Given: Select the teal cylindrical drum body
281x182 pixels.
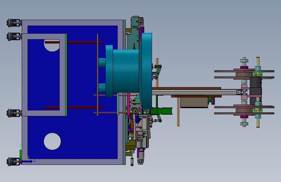Looking at the screenshot, I should pos(126,71).
